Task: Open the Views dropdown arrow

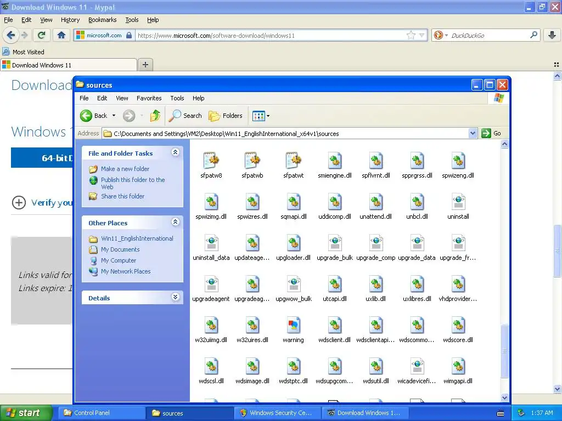Action: (268, 116)
